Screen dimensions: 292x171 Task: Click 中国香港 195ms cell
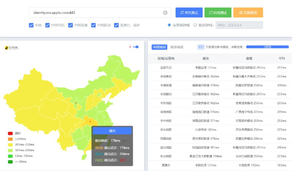[x=249, y=165]
